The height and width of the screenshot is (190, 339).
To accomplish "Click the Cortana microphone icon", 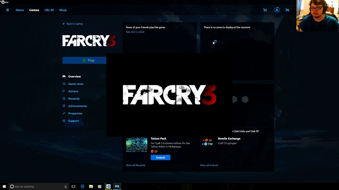I will click(x=65, y=187).
